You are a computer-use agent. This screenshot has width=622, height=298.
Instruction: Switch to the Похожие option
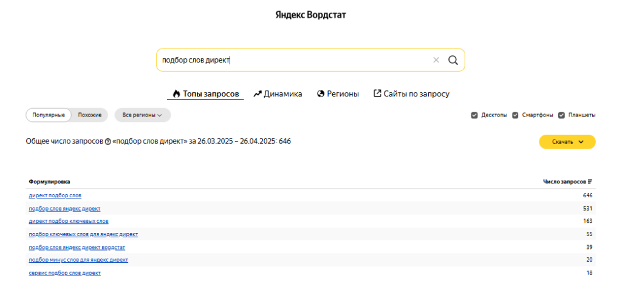pyautogui.click(x=90, y=115)
